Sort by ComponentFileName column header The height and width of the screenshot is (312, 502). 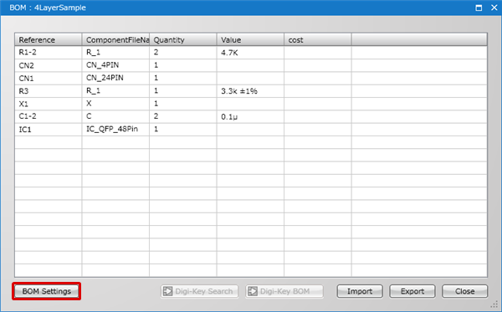tap(115, 39)
